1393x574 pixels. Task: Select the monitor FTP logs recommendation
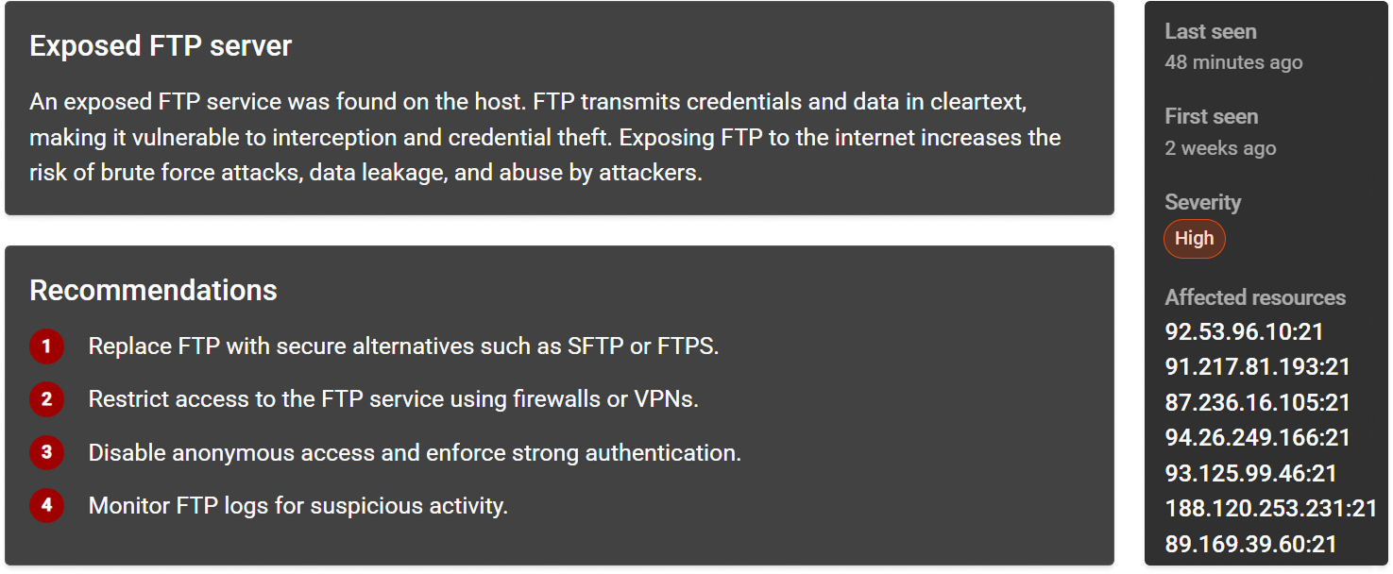[x=297, y=506]
